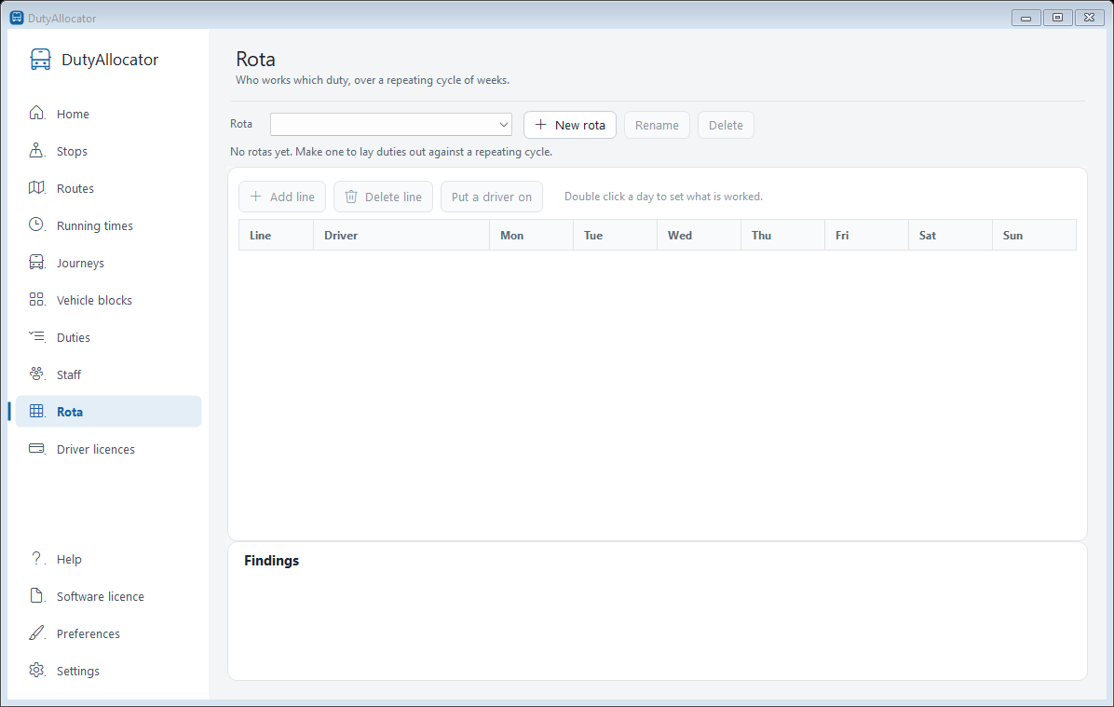The height and width of the screenshot is (707, 1114).
Task: Click the Delete line button
Action: coord(383,197)
